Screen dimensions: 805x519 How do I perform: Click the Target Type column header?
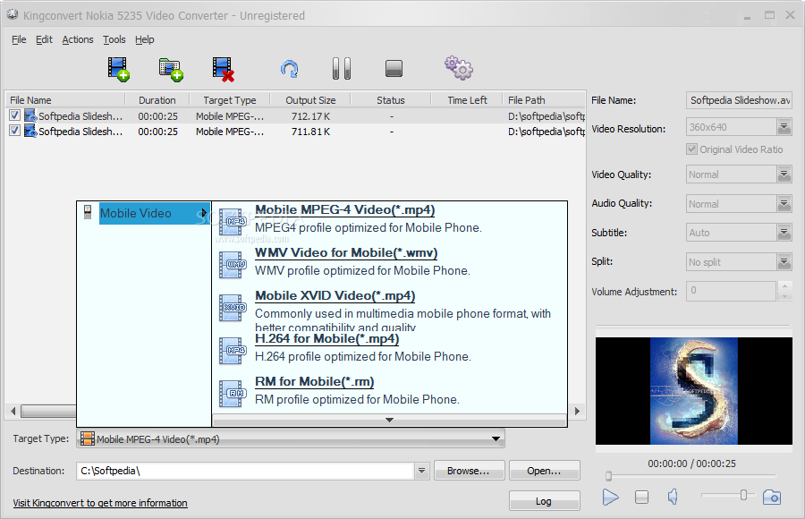tap(230, 100)
